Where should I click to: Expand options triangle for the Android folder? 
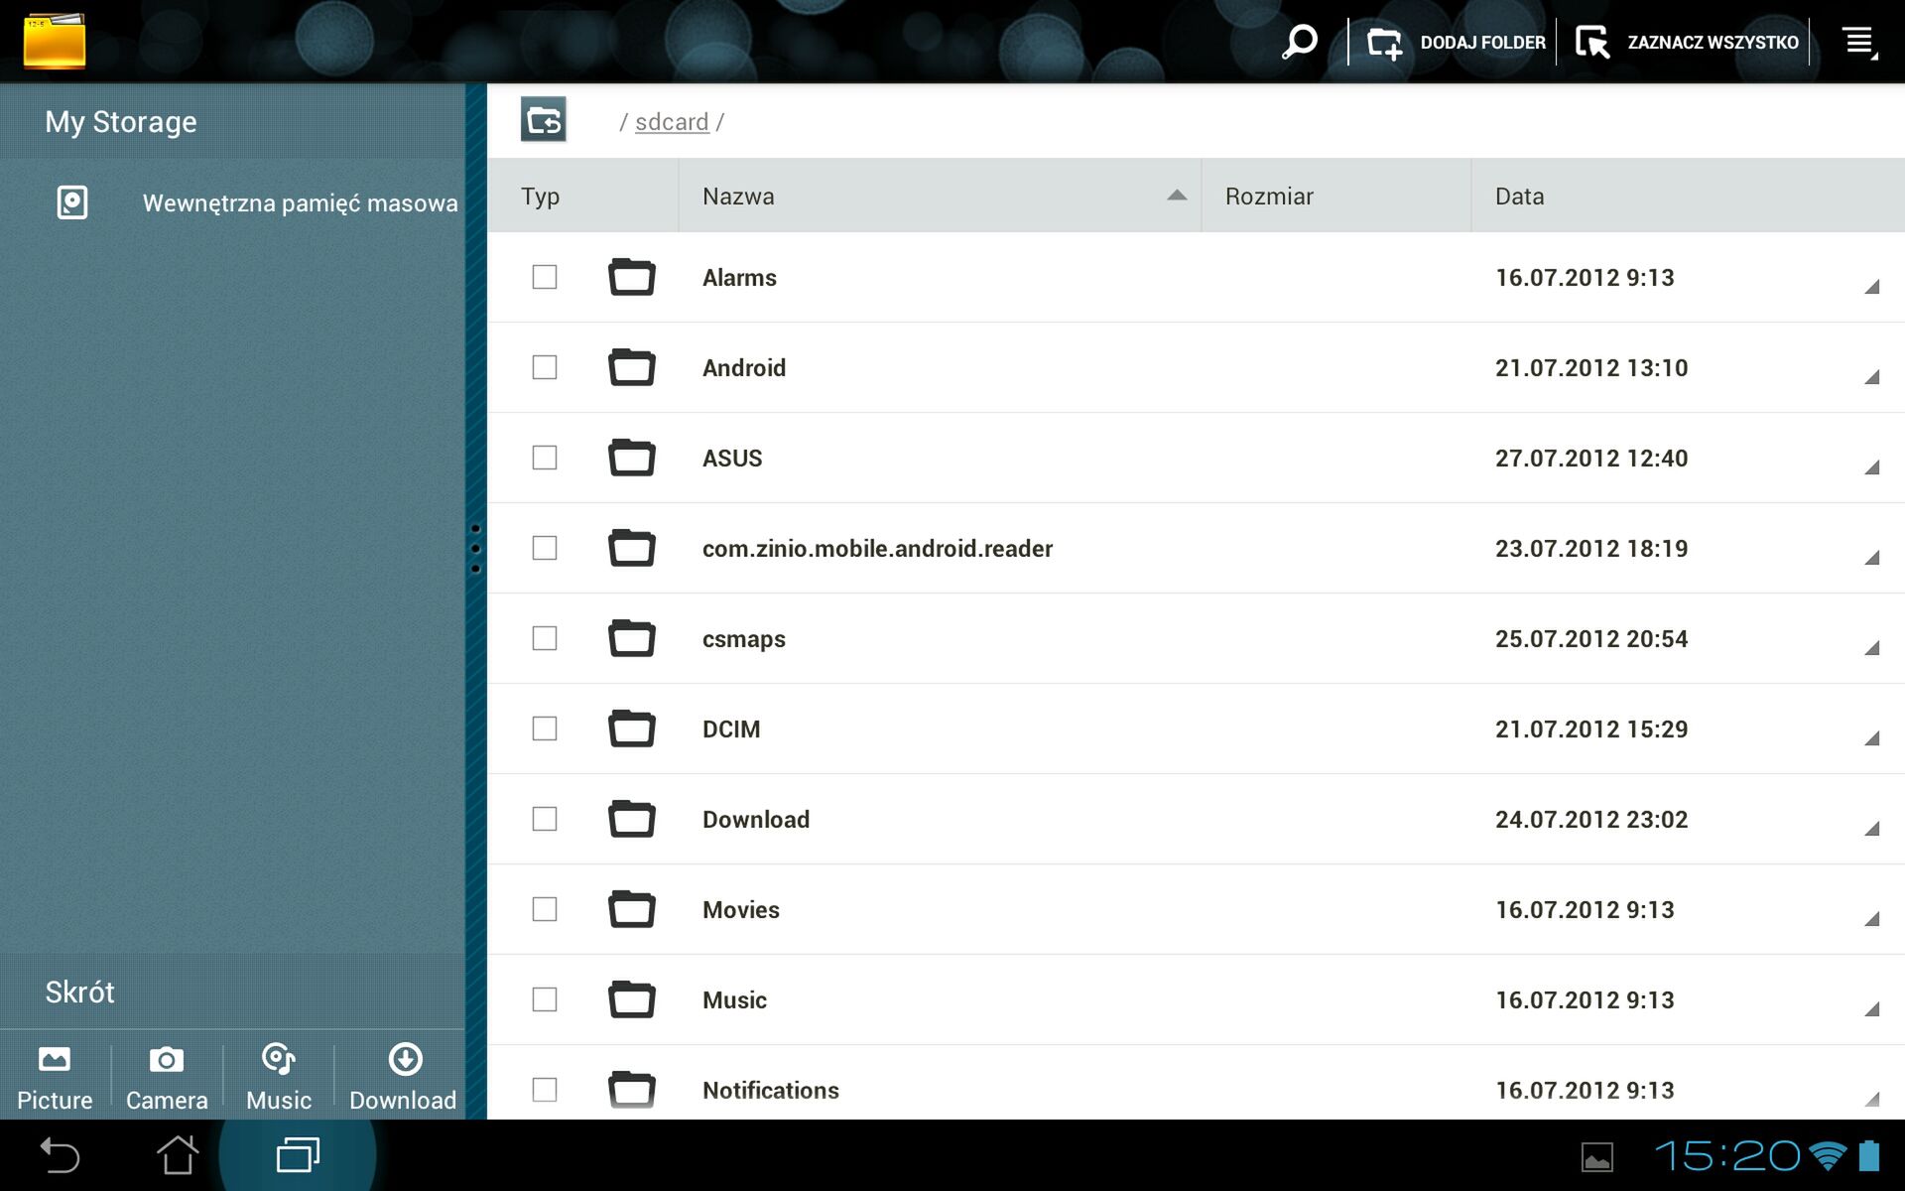point(1871,377)
